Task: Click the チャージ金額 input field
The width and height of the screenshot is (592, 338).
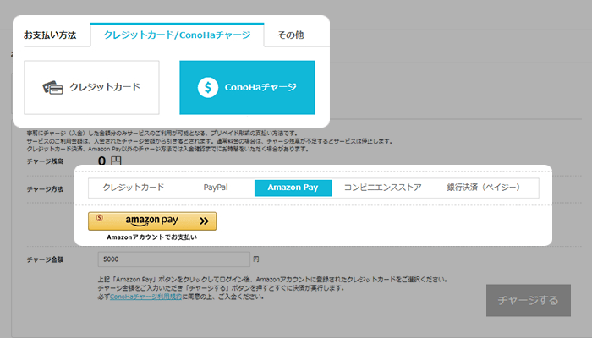Action: tap(174, 259)
